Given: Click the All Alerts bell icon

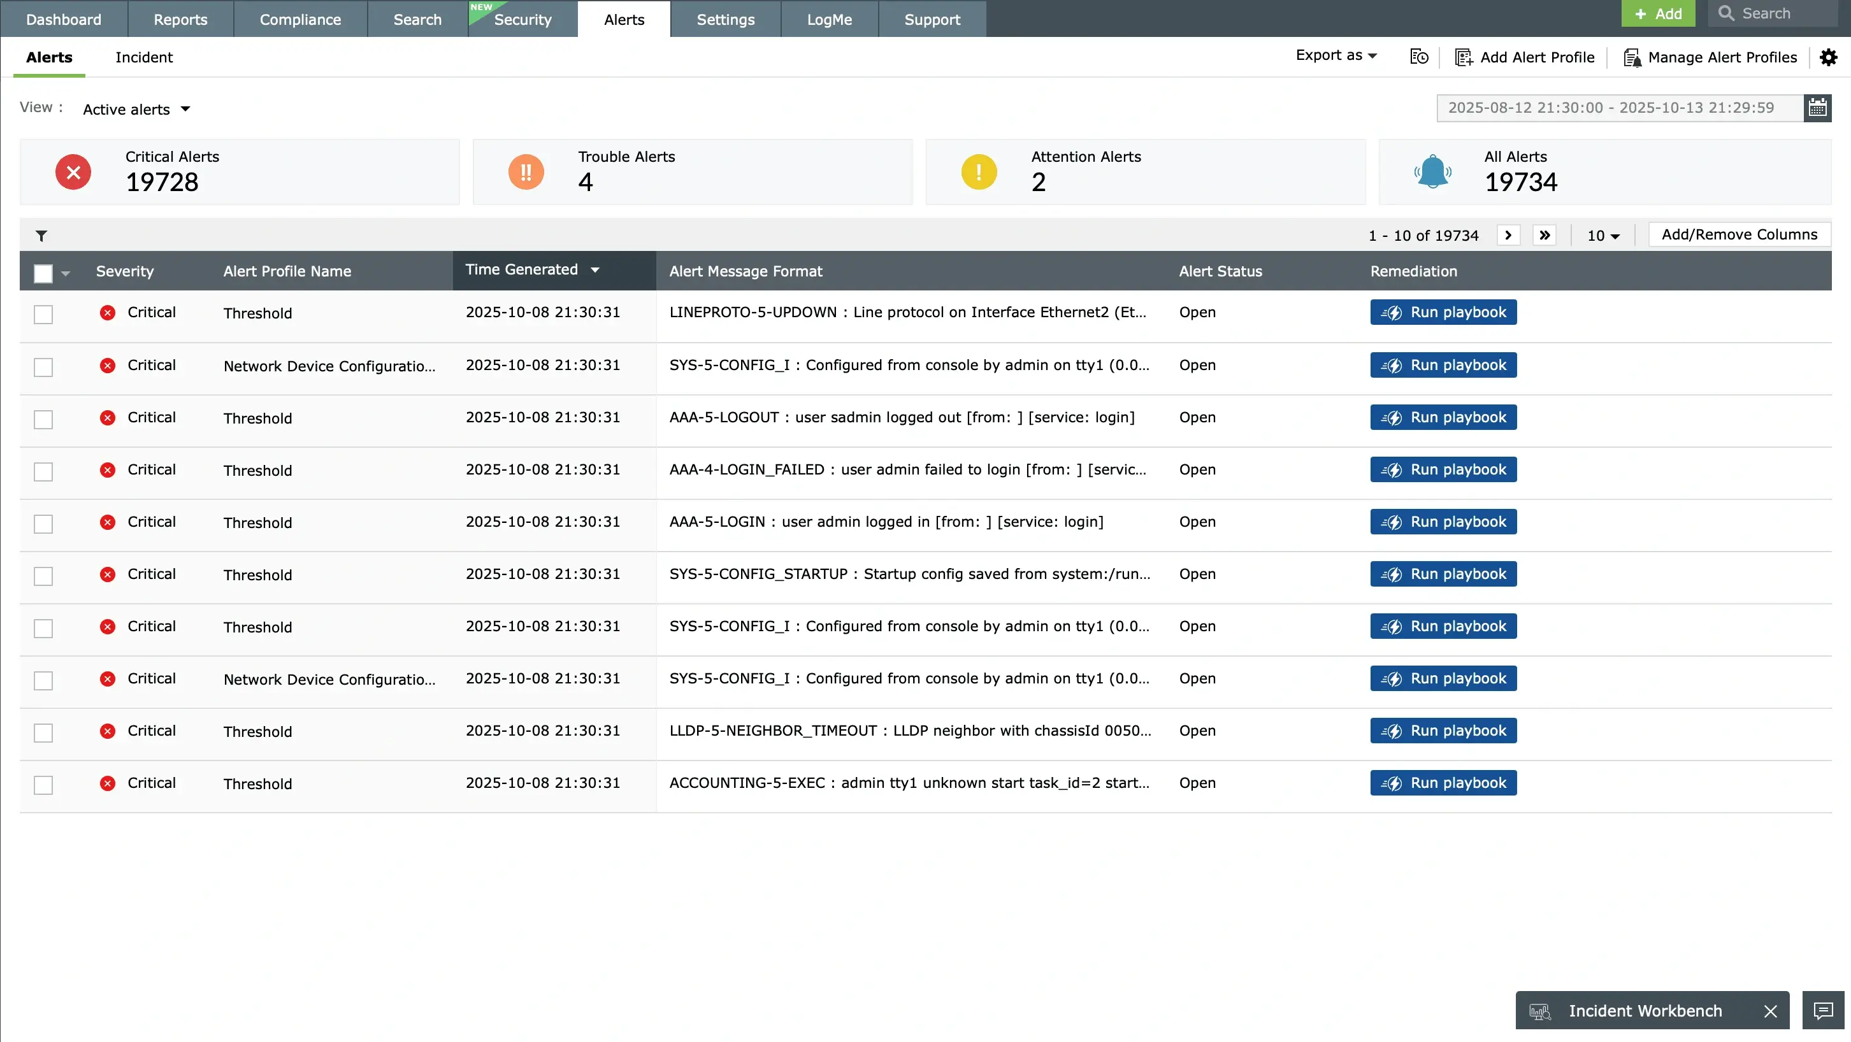Looking at the screenshot, I should click(1432, 173).
